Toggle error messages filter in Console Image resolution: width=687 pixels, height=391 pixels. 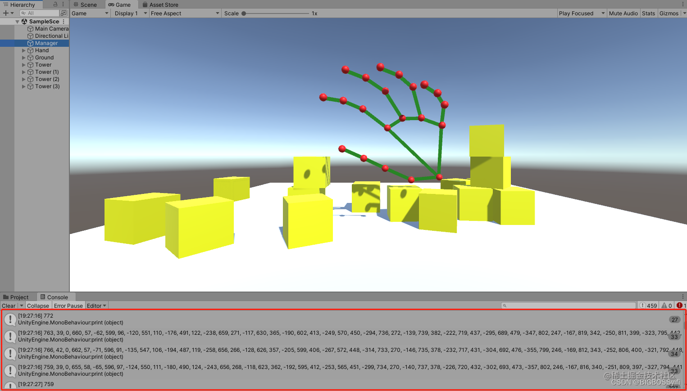click(x=681, y=306)
